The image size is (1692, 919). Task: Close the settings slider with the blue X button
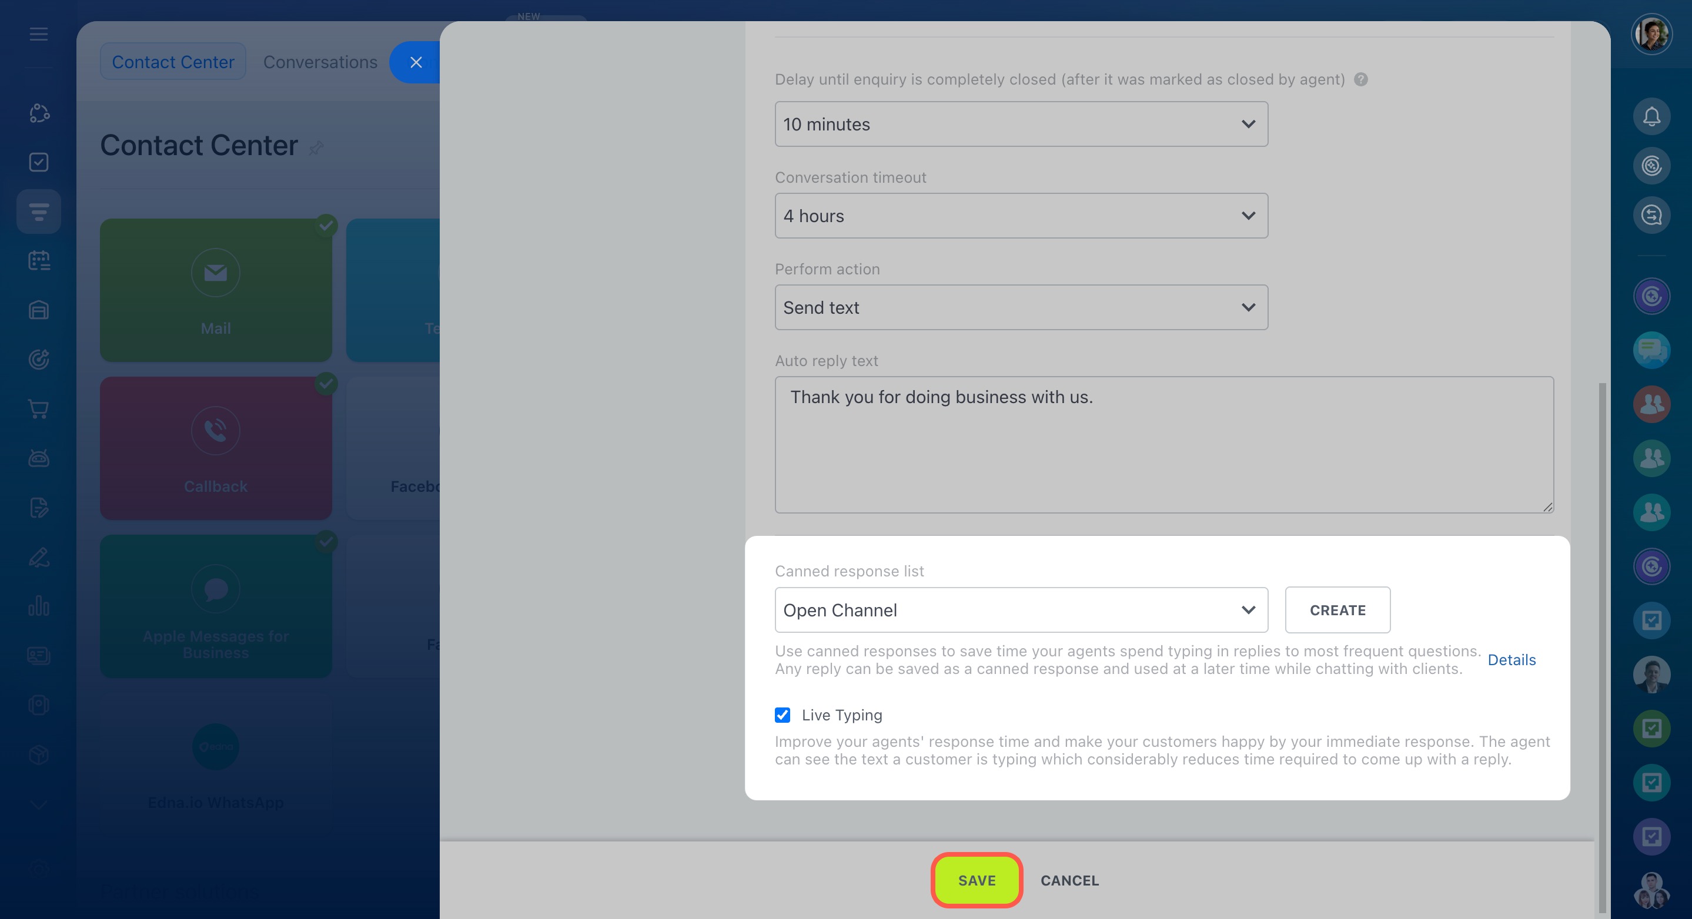pyautogui.click(x=416, y=62)
